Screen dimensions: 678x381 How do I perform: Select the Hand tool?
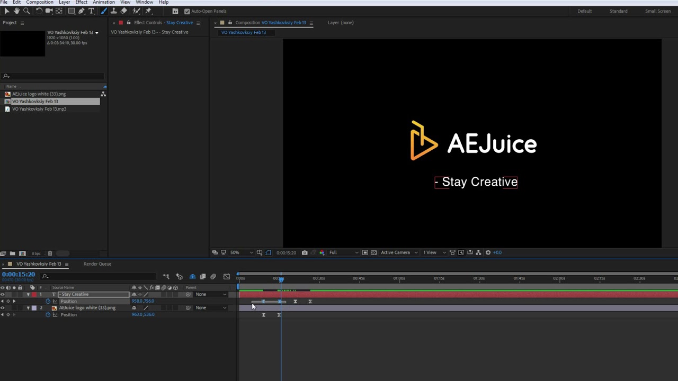16,11
